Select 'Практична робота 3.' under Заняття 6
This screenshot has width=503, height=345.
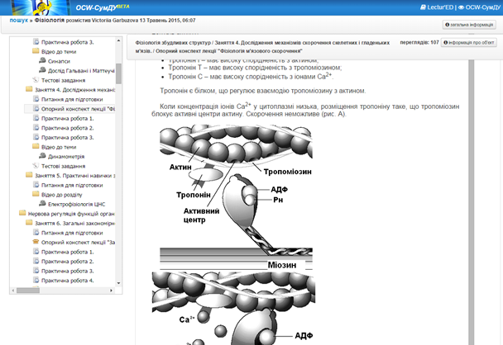[67, 271]
